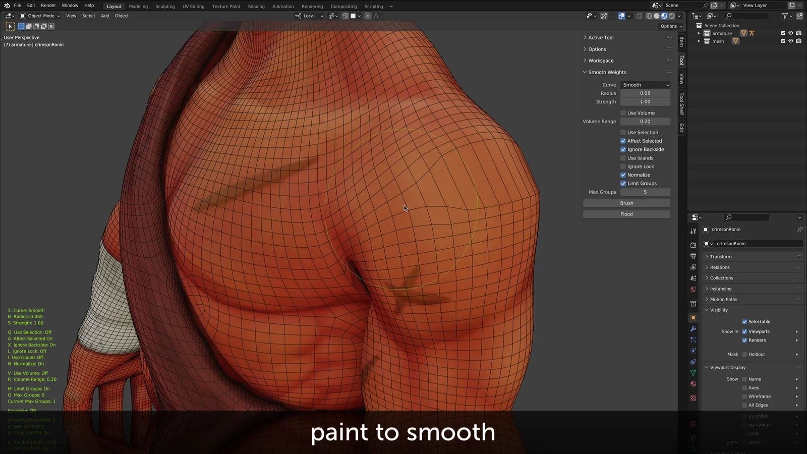The height and width of the screenshot is (454, 807).
Task: Open the Curve dropdown set to Smooth
Action: tap(646, 84)
